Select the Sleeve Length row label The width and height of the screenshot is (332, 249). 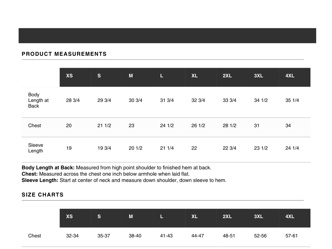coord(36,148)
